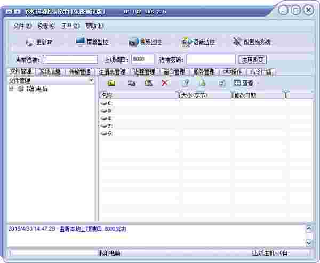Sort by the 大小(字节) column header
320x263 pixels.
206,95
